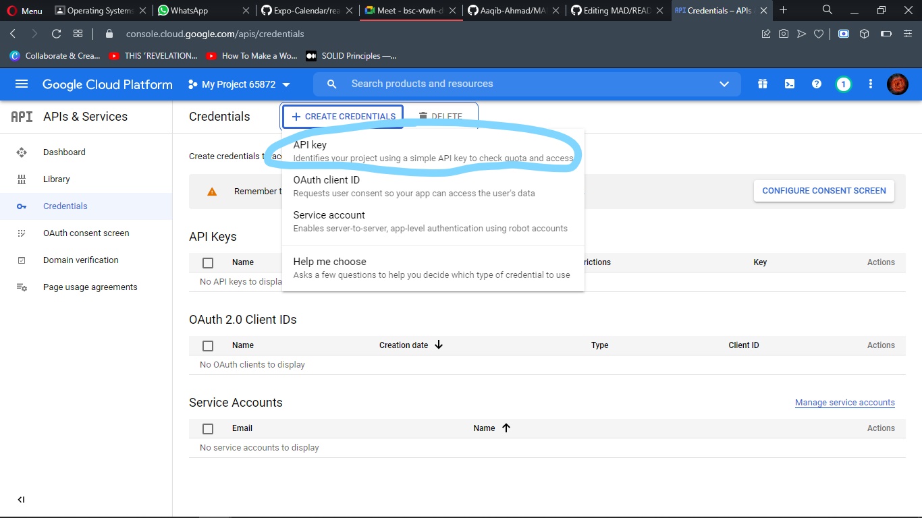The height and width of the screenshot is (518, 922).
Task: Click the Create Credentials button
Action: pos(343,116)
